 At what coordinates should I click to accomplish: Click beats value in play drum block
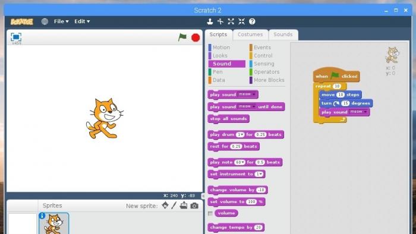tap(260, 135)
